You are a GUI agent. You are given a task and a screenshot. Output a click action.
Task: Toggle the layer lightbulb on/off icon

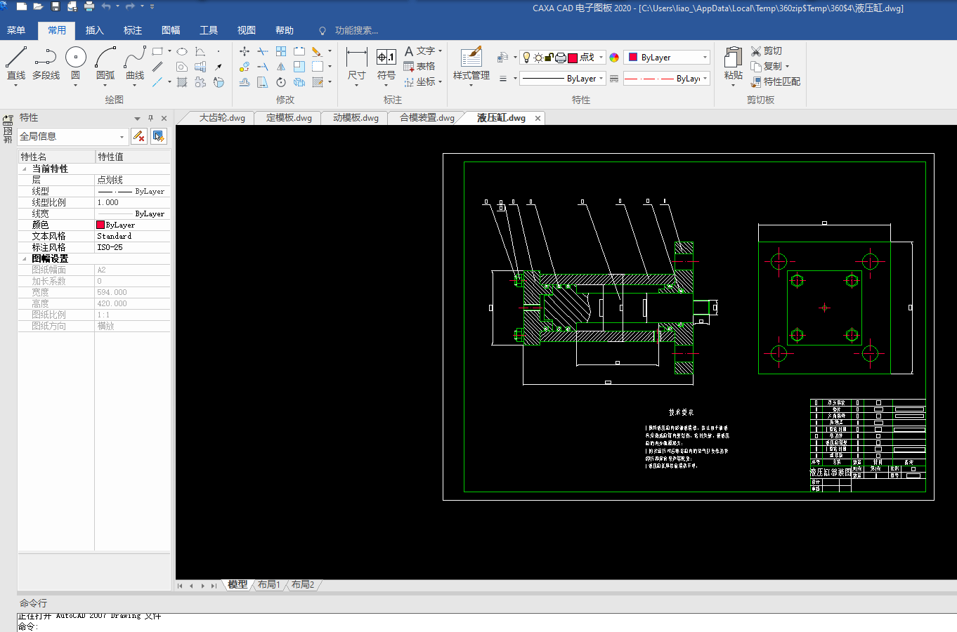[526, 58]
